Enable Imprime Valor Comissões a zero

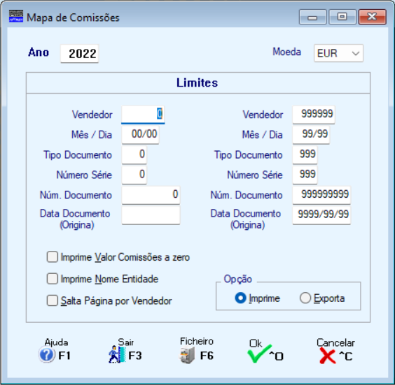pos(53,257)
